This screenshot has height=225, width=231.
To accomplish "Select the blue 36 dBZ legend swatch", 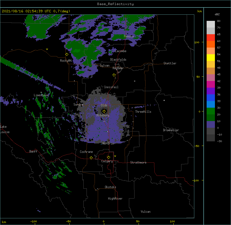I will pyautogui.click(x=211, y=98).
